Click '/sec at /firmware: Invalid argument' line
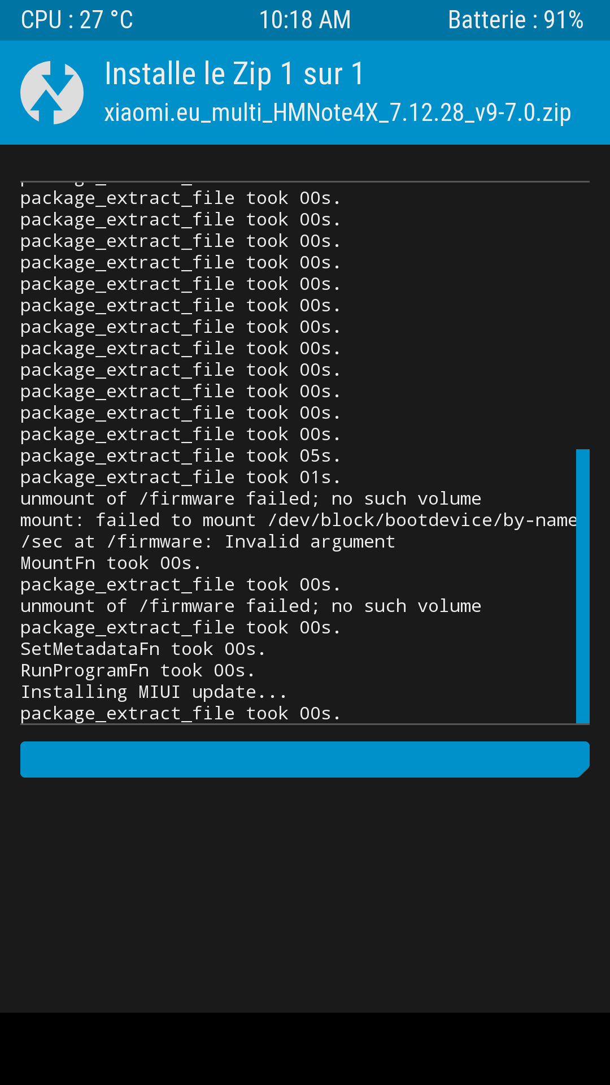The width and height of the screenshot is (610, 1085). point(208,542)
